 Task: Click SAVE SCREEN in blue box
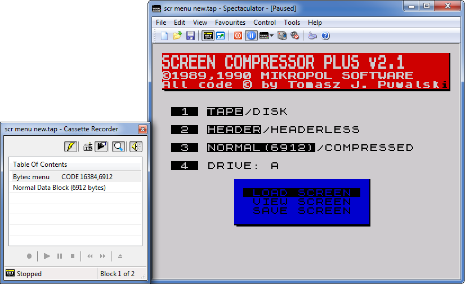point(302,211)
